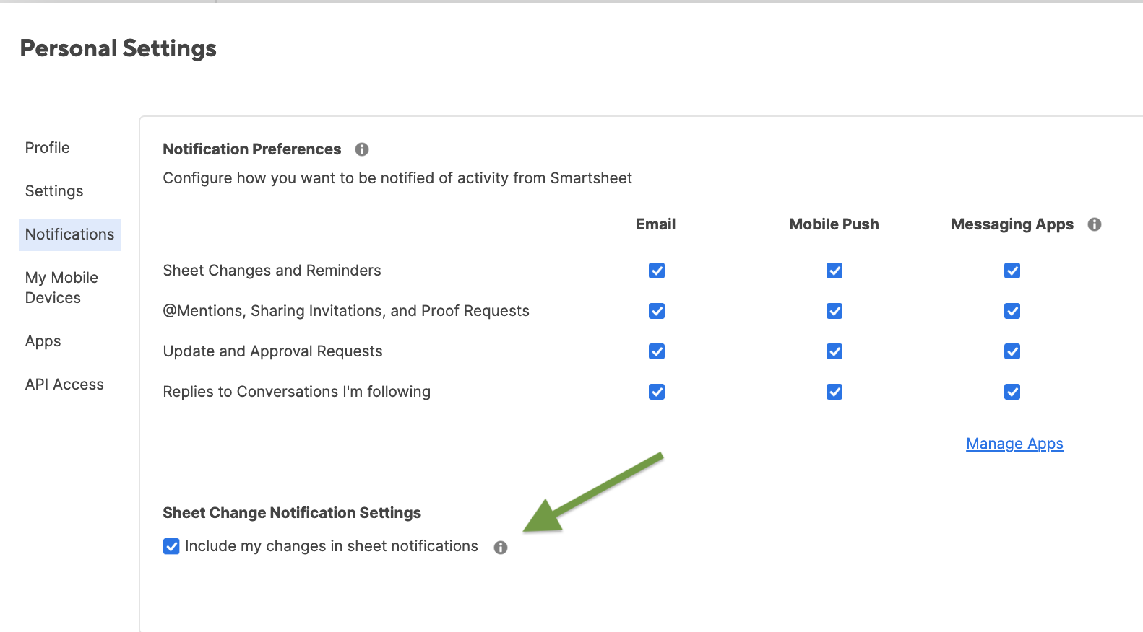This screenshot has height=632, width=1143.
Task: Toggle Messaging Apps for Replies to Conversations
Action: [1012, 392]
